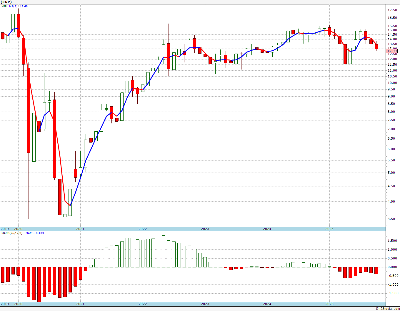
Task: Click the 10.00 price axis label
Action: coord(392,83)
